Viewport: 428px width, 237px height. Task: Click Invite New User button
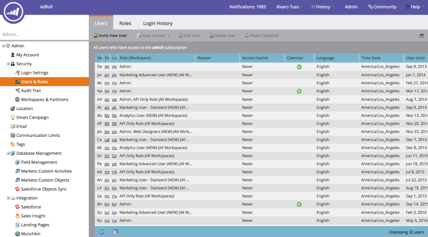(110, 36)
